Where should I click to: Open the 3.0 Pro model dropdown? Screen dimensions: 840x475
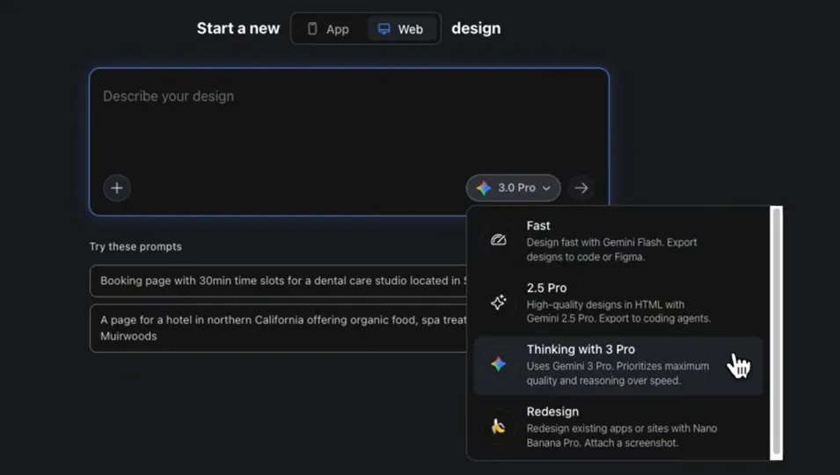tap(513, 188)
